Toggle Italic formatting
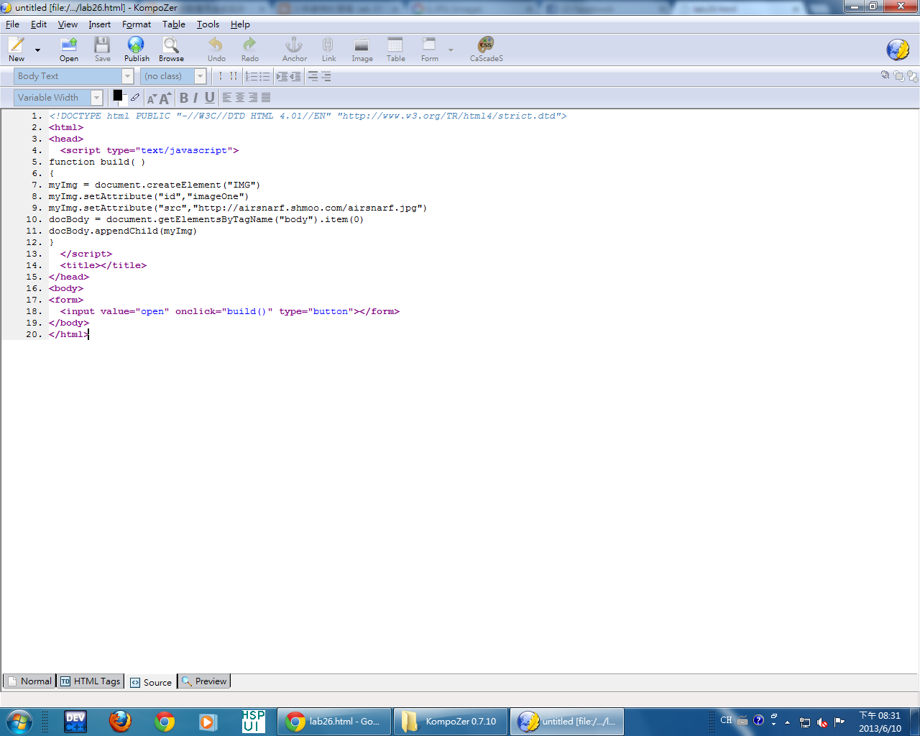 [x=195, y=98]
